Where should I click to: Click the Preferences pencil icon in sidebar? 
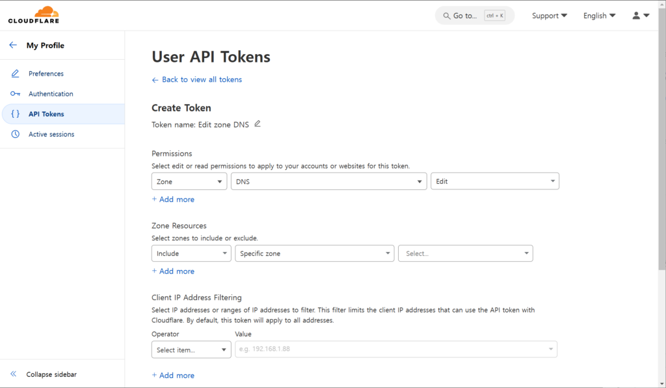[x=16, y=74]
